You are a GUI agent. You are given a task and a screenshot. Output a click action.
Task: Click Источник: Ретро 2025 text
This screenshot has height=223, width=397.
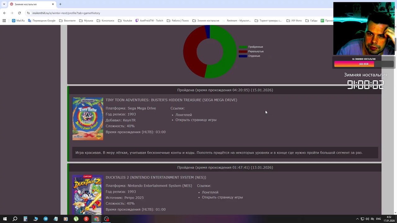coord(125,198)
